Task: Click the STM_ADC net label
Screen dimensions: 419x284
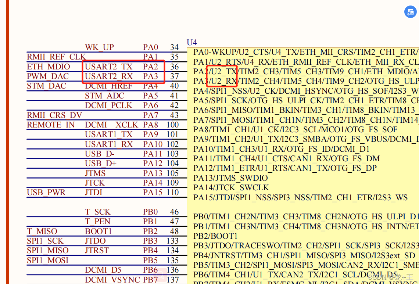Action: tap(104, 96)
